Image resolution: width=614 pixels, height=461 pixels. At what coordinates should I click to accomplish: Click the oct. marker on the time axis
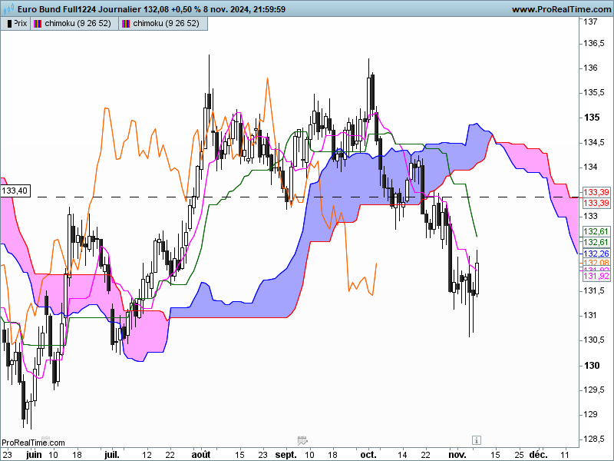368,455
